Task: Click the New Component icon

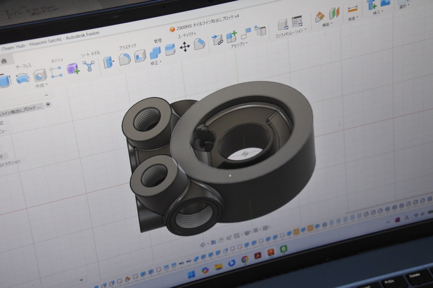Action: (231, 37)
